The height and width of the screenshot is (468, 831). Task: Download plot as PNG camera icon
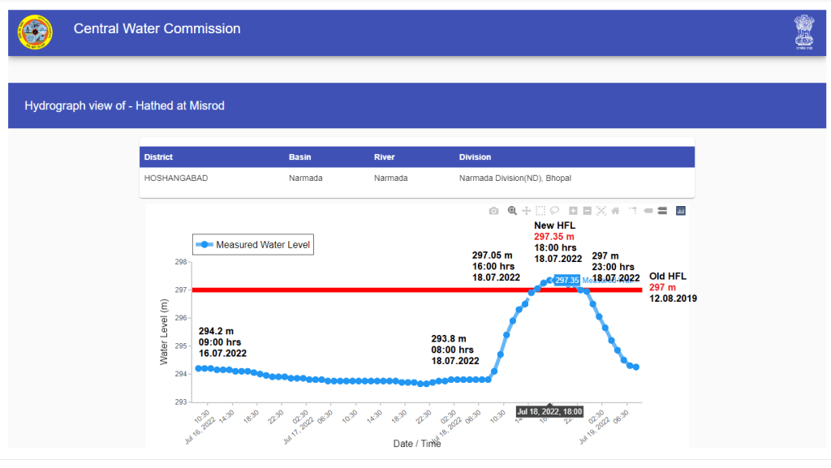(493, 211)
